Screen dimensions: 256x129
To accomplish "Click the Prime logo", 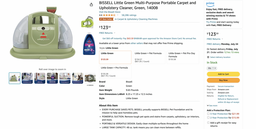I will click(x=210, y=4).
